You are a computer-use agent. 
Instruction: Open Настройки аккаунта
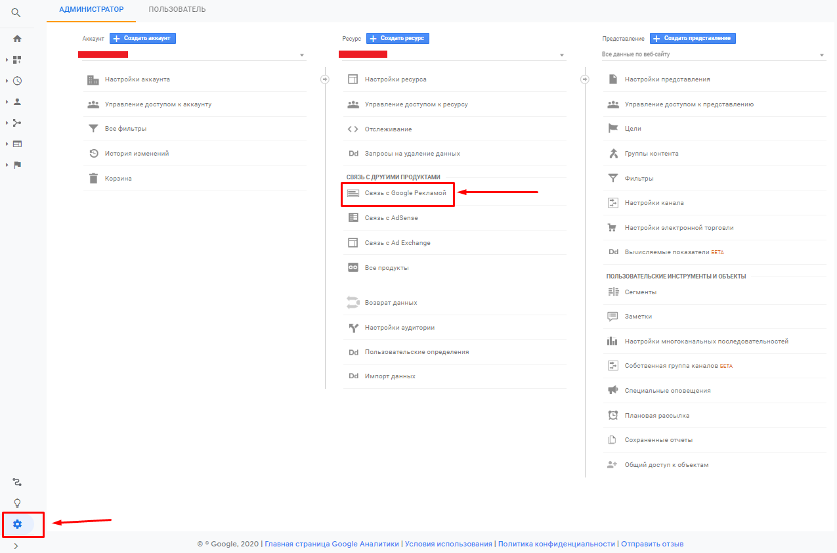[137, 79]
